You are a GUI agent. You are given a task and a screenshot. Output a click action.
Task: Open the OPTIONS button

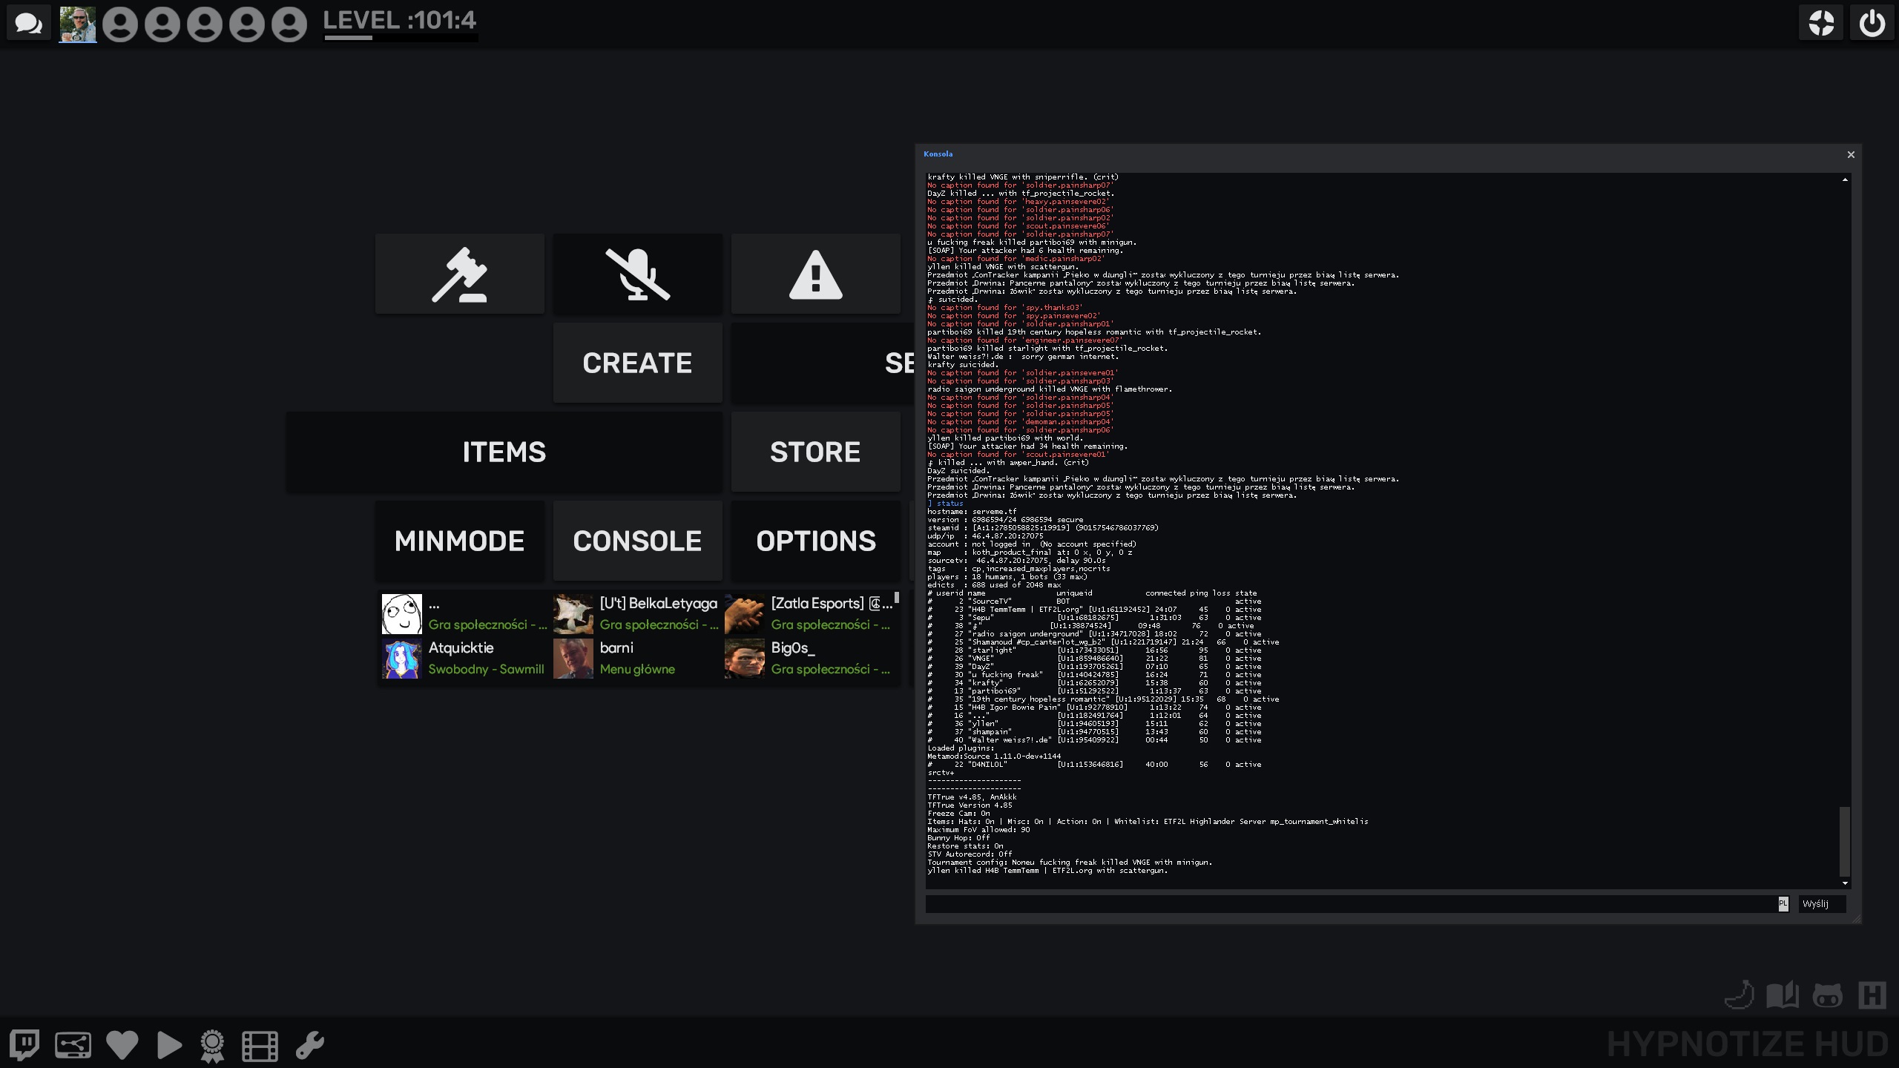(815, 541)
